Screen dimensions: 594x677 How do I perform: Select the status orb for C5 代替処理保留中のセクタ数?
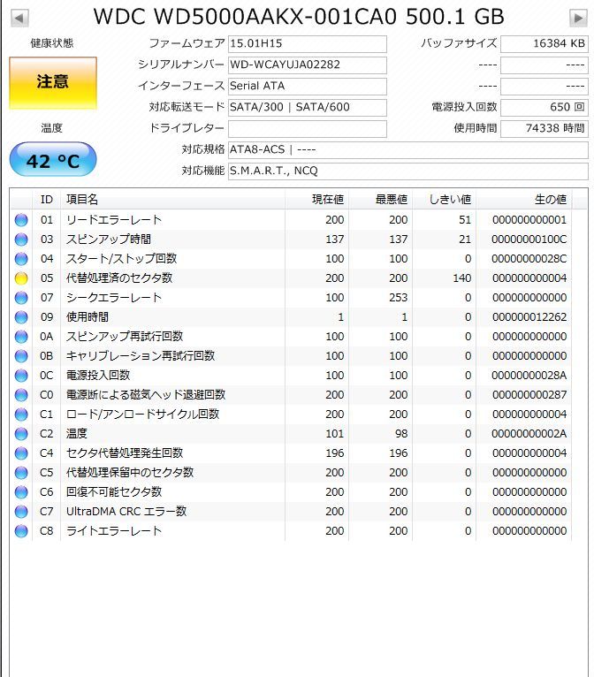pos(21,472)
